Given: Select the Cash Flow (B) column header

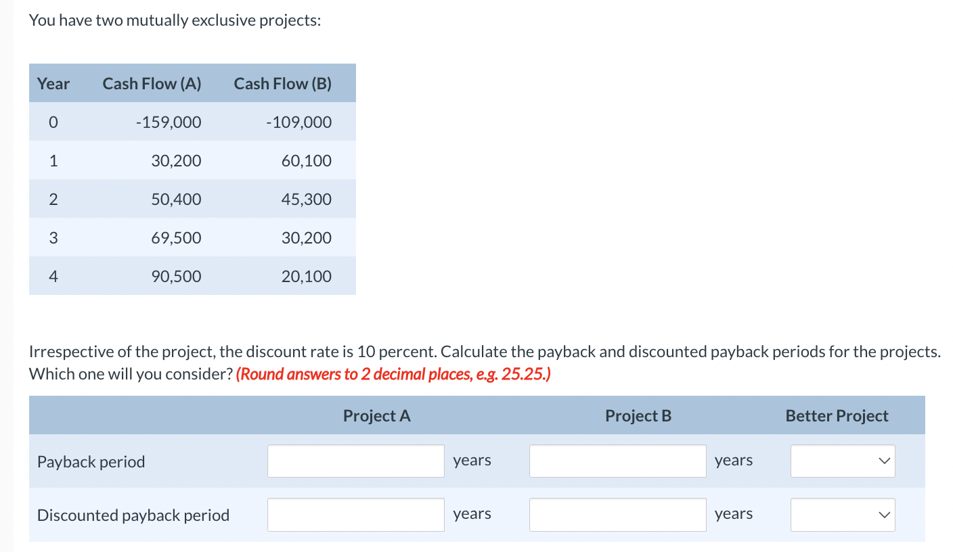Looking at the screenshot, I should (x=282, y=83).
